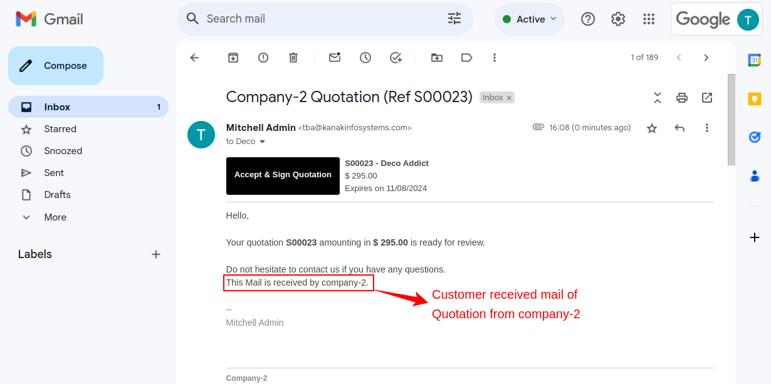The width and height of the screenshot is (771, 384).
Task: Mark the email as unread
Action: click(334, 57)
